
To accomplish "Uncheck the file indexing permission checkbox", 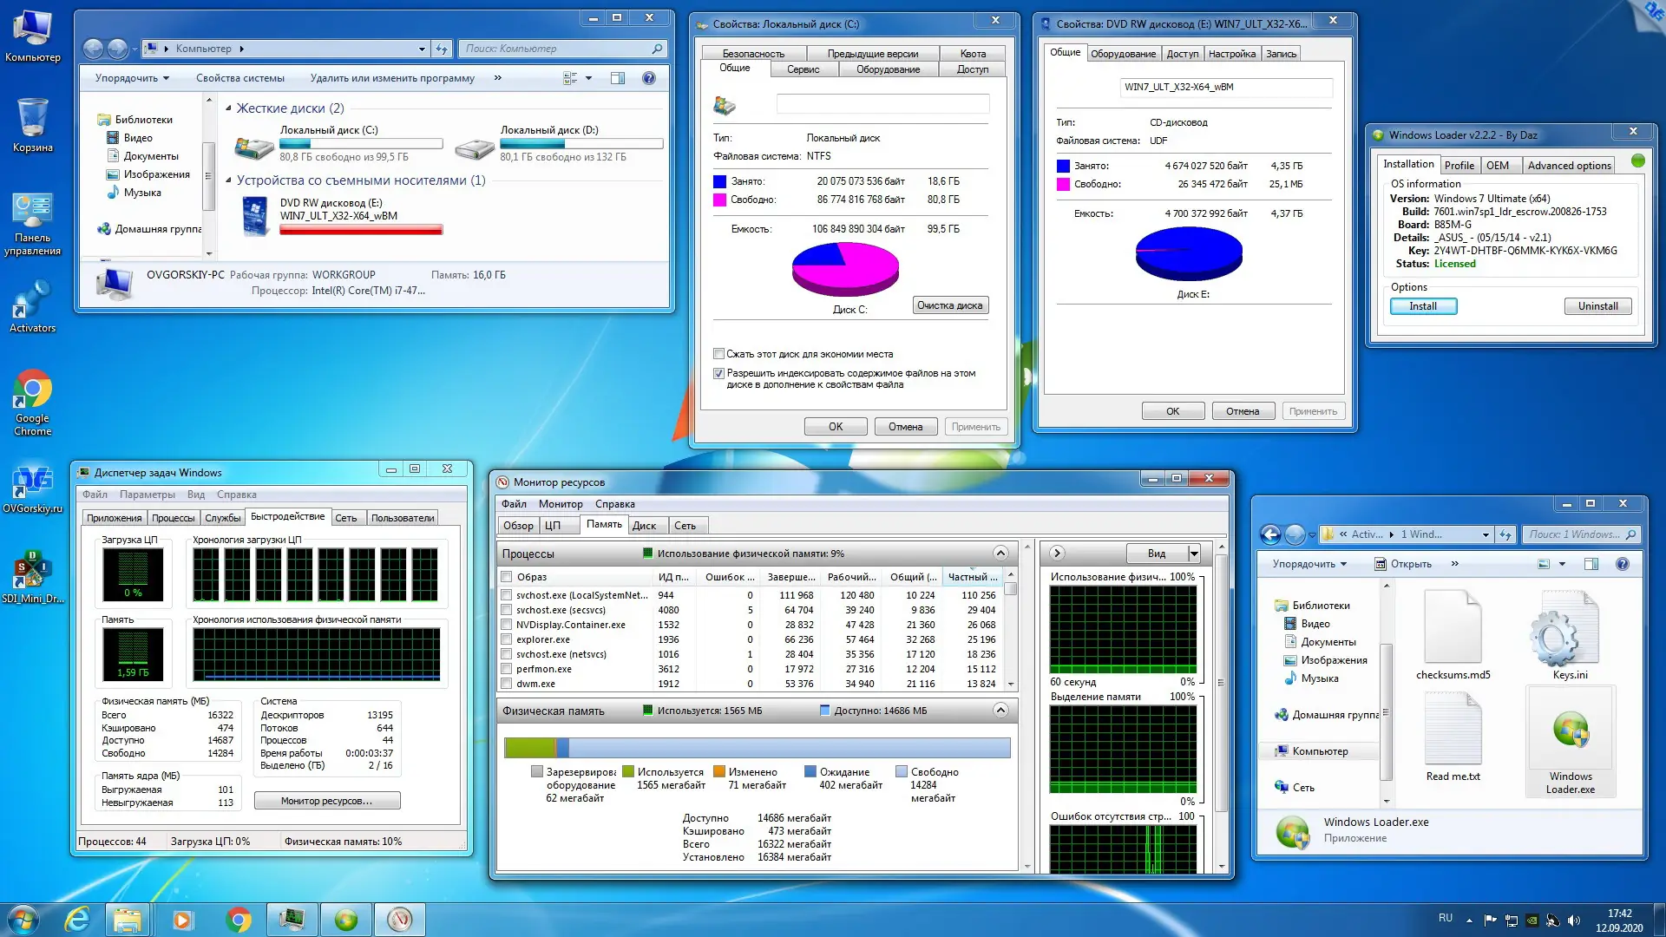I will pos(718,373).
